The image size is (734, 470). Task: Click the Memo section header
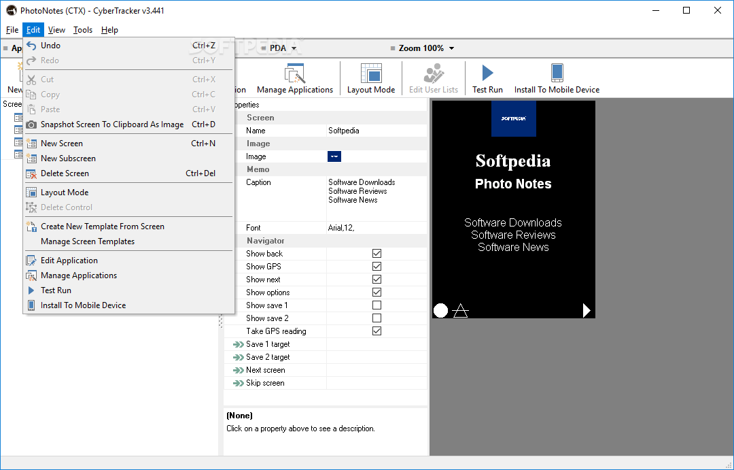click(x=258, y=169)
